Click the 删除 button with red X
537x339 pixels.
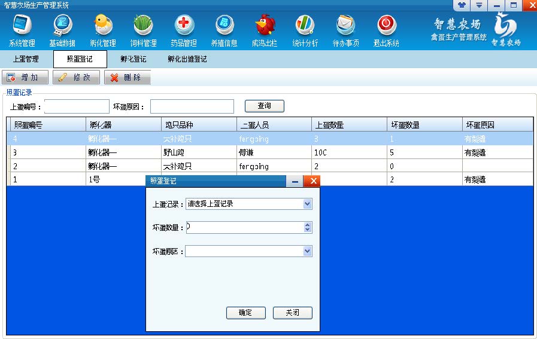click(128, 78)
